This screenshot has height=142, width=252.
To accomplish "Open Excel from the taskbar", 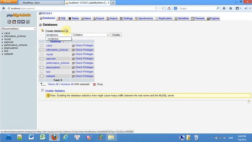I will pos(43,137).
